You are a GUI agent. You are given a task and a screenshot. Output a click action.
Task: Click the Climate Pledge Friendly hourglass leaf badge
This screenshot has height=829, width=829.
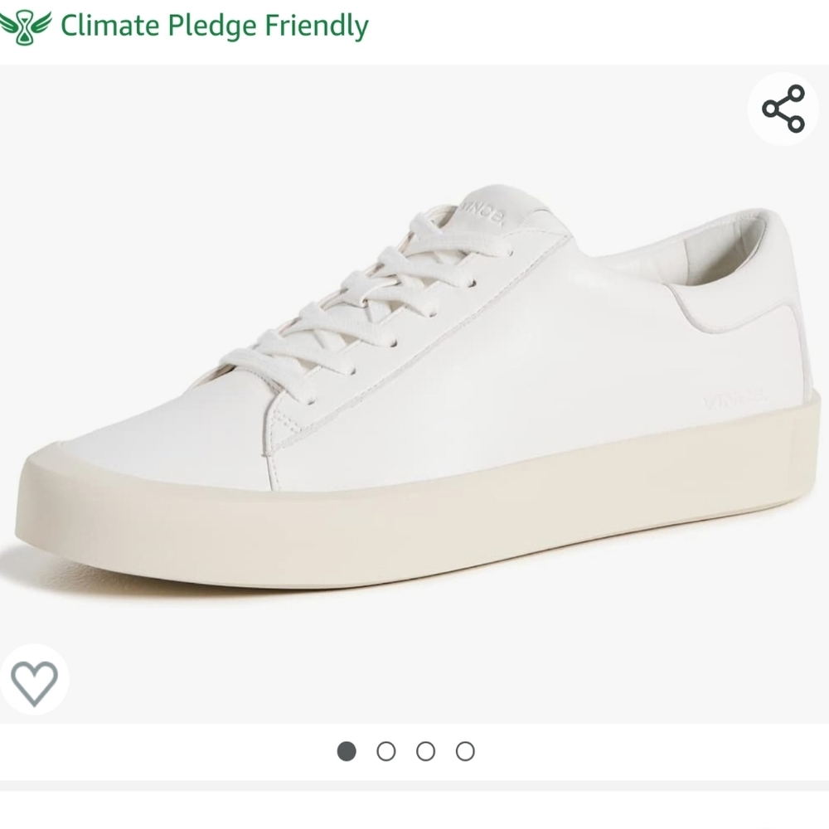[x=25, y=25]
